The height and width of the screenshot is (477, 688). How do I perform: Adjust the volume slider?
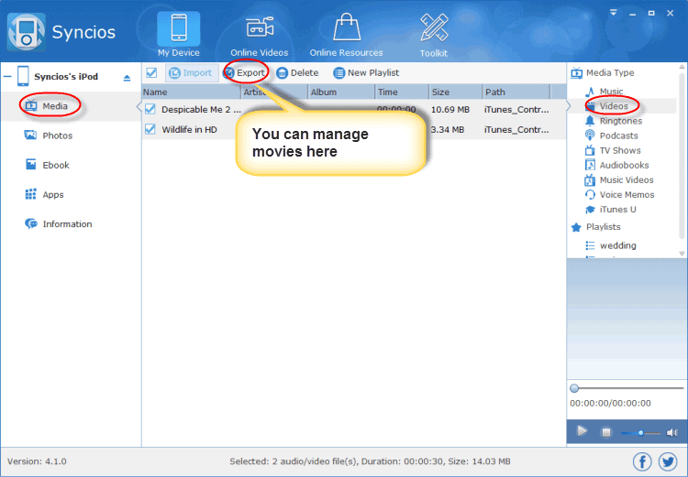coord(640,433)
